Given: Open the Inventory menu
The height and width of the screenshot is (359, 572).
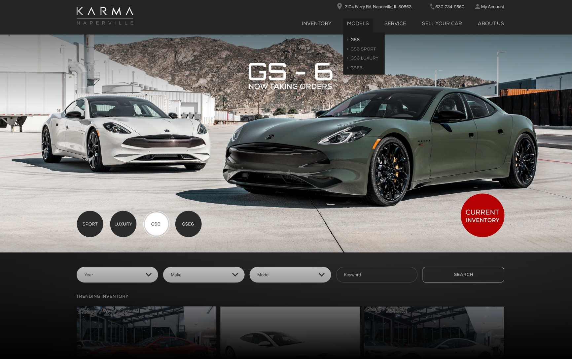Looking at the screenshot, I should [316, 23].
